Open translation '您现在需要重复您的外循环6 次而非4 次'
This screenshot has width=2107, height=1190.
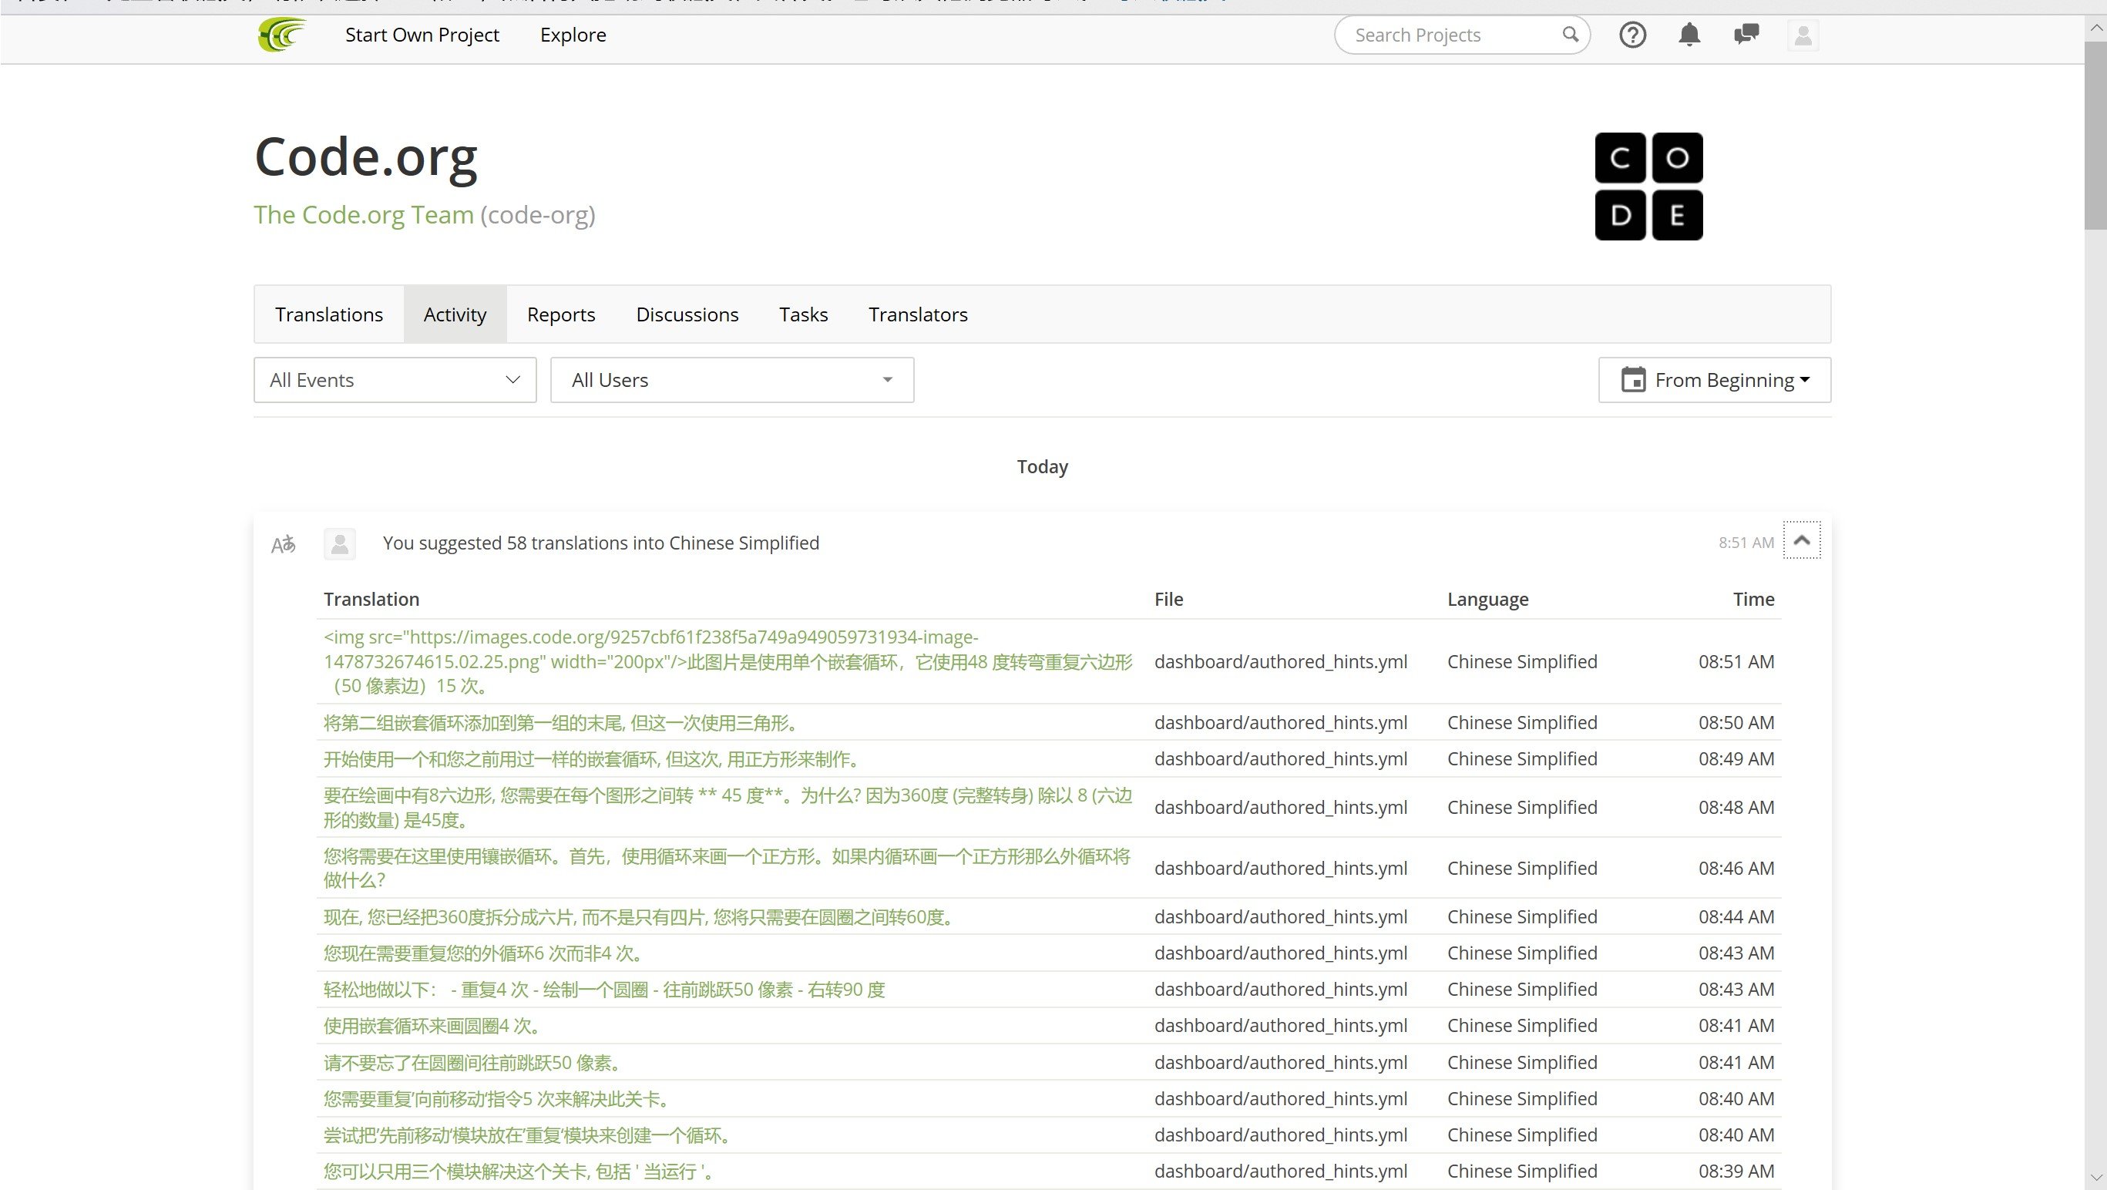(486, 953)
